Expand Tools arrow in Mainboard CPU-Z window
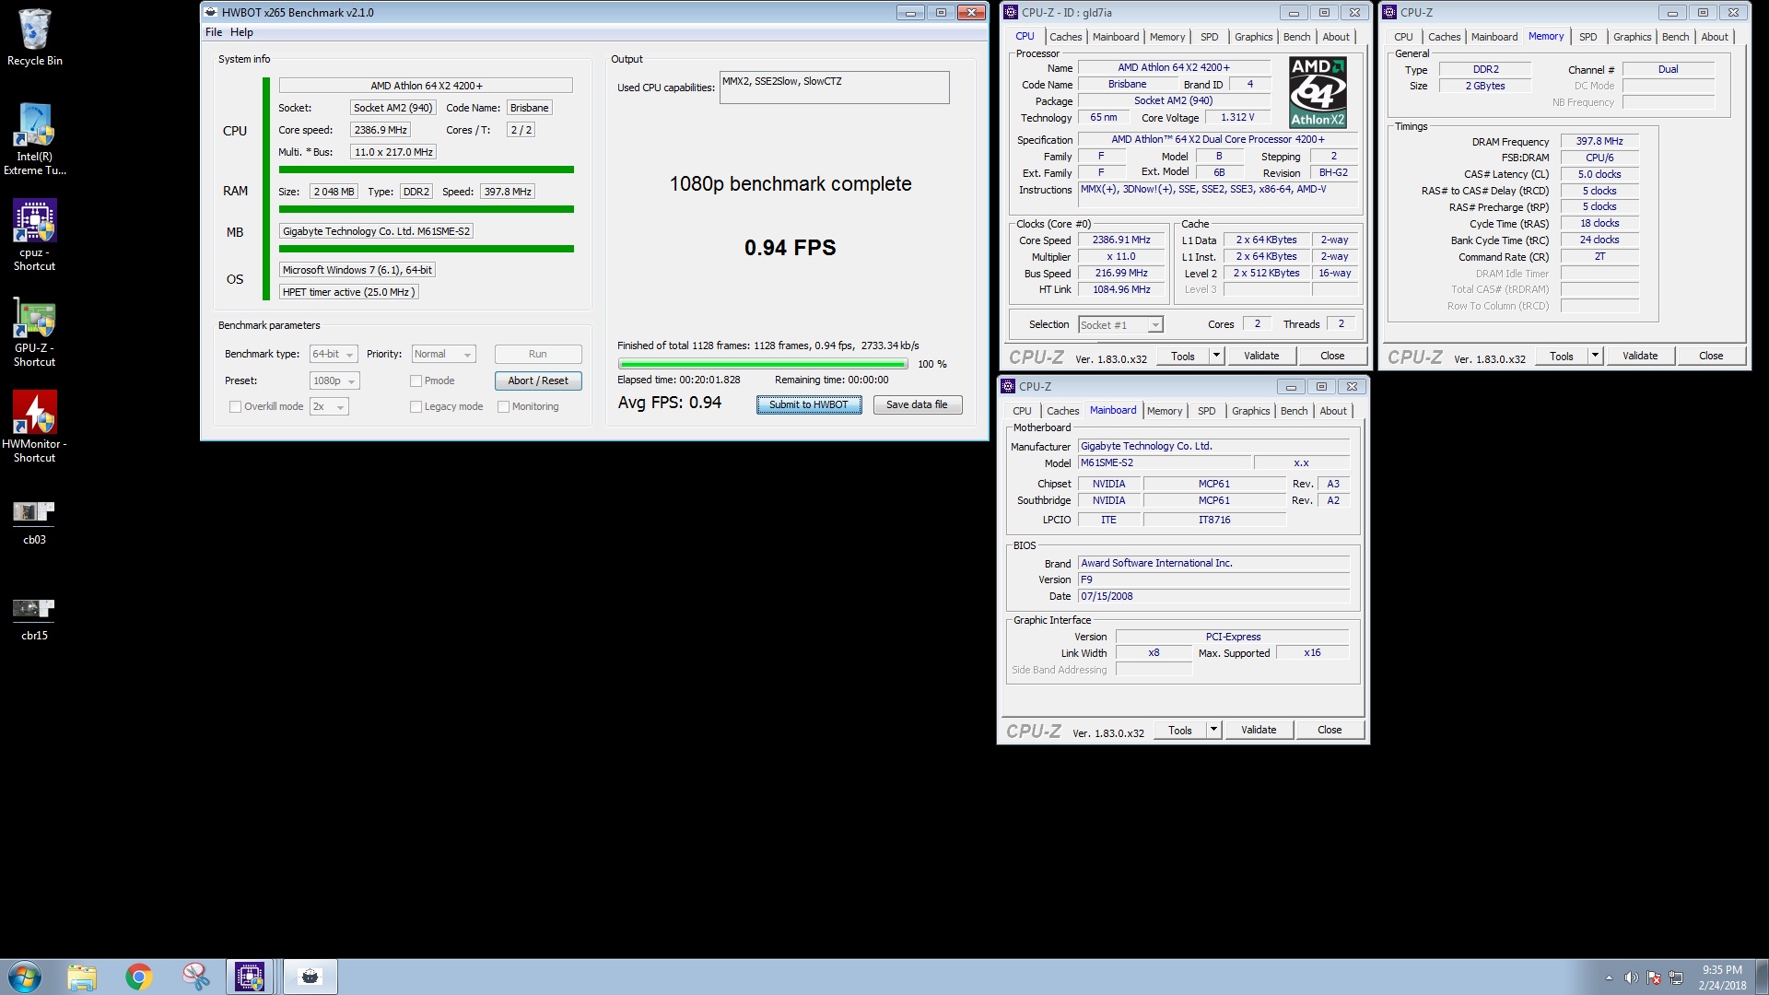The image size is (1769, 995). (1213, 730)
